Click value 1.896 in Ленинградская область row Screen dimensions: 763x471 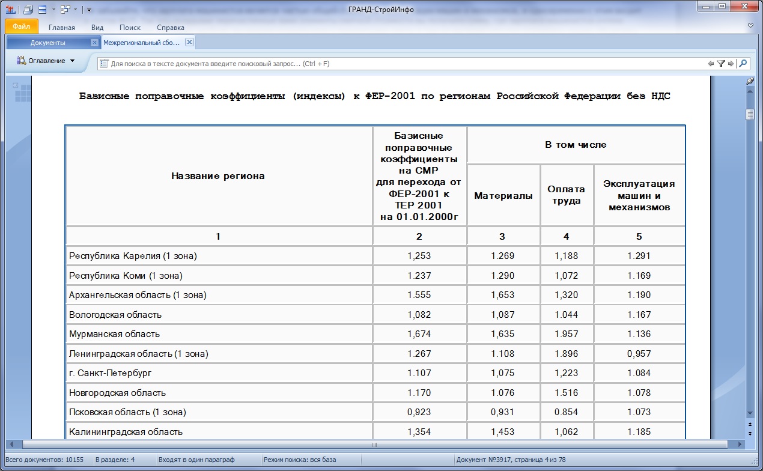(x=567, y=354)
